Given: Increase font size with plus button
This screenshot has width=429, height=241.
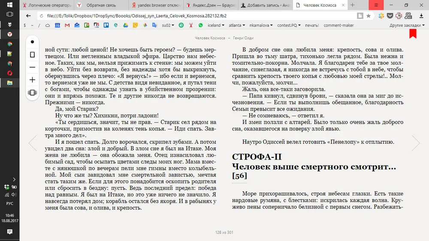Looking at the screenshot, I should coord(32,80).
